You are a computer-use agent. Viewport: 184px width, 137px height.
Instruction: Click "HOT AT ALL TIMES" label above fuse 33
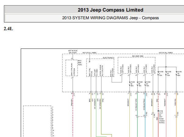166,53
